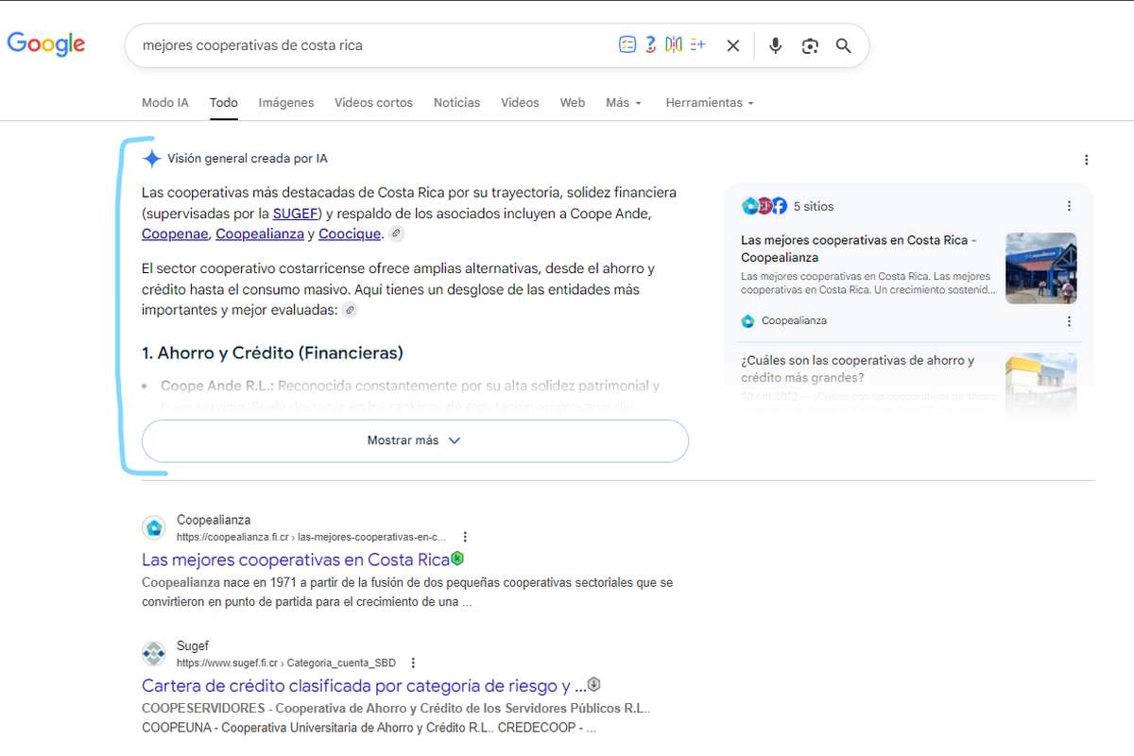This screenshot has height=756, width=1134.
Task: Open the 'Videos cortos' tab
Action: [x=373, y=102]
